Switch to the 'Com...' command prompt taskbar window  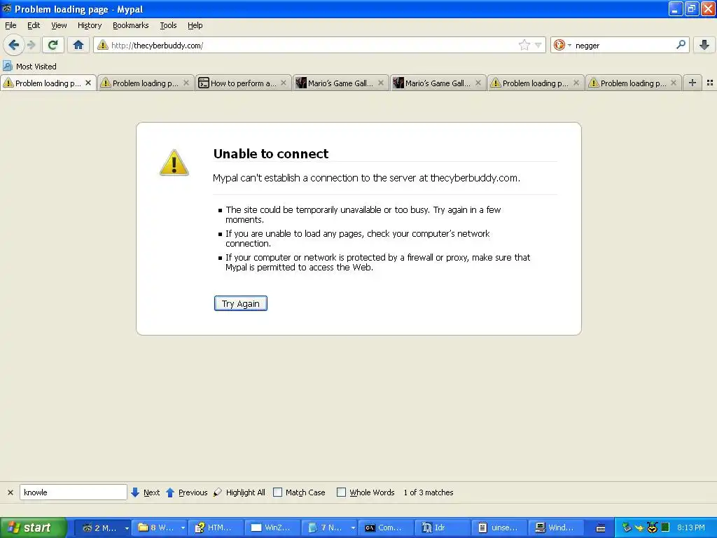[x=386, y=527]
